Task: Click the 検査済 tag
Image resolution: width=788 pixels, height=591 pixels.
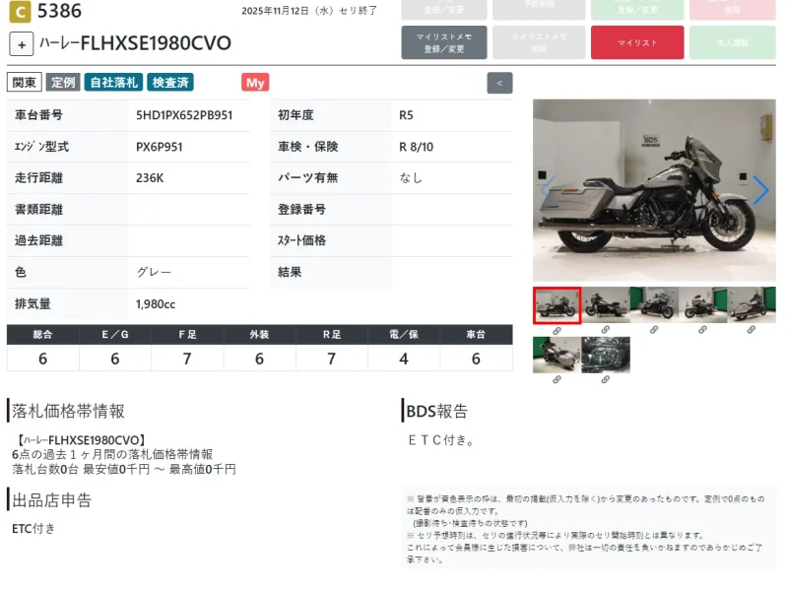Action: click(x=170, y=83)
